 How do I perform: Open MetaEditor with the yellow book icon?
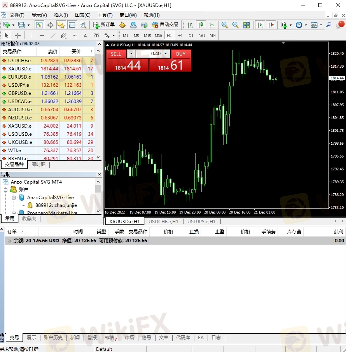pos(122,25)
